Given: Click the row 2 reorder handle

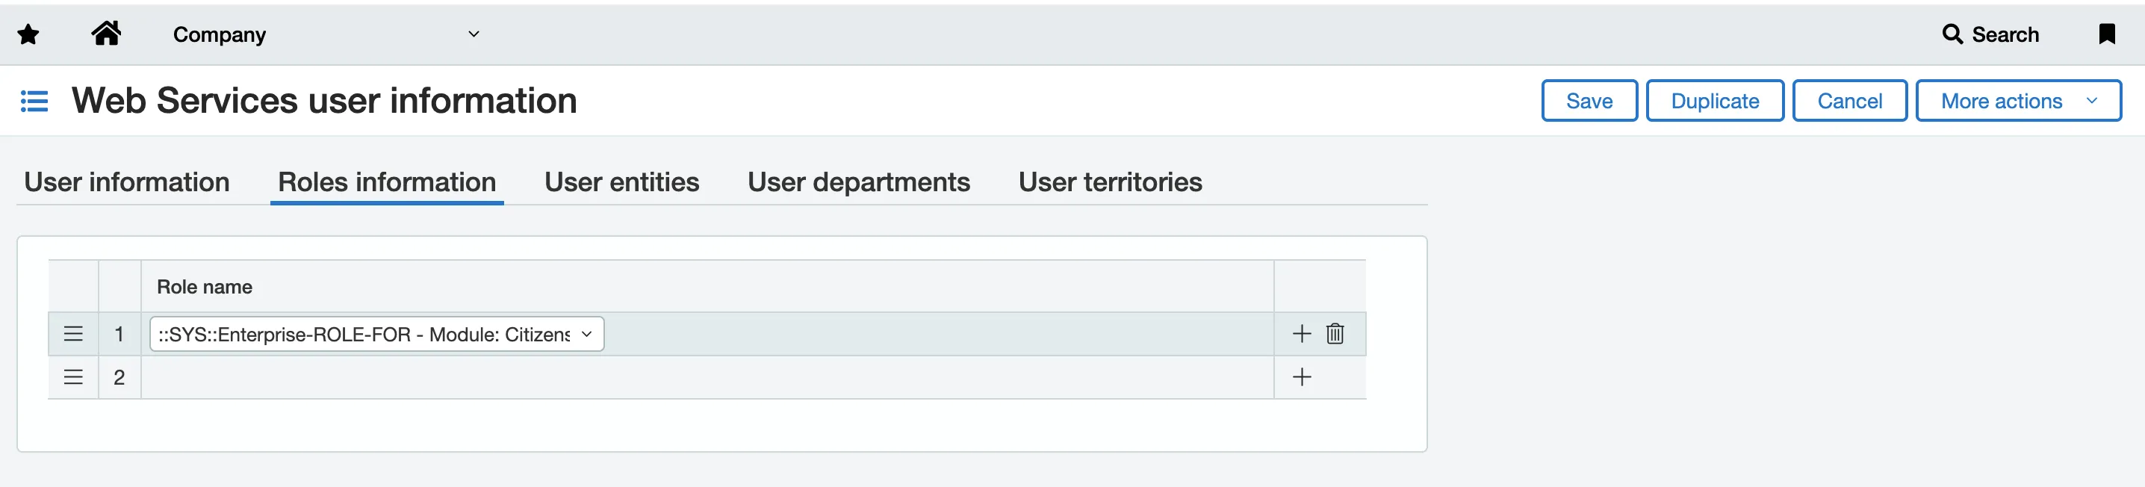Looking at the screenshot, I should click(73, 377).
